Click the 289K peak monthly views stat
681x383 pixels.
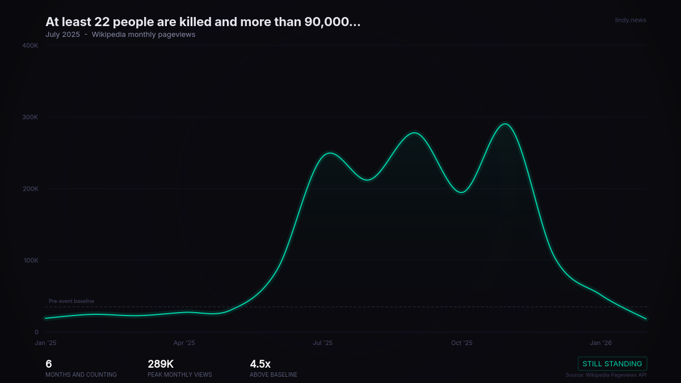[x=161, y=364]
